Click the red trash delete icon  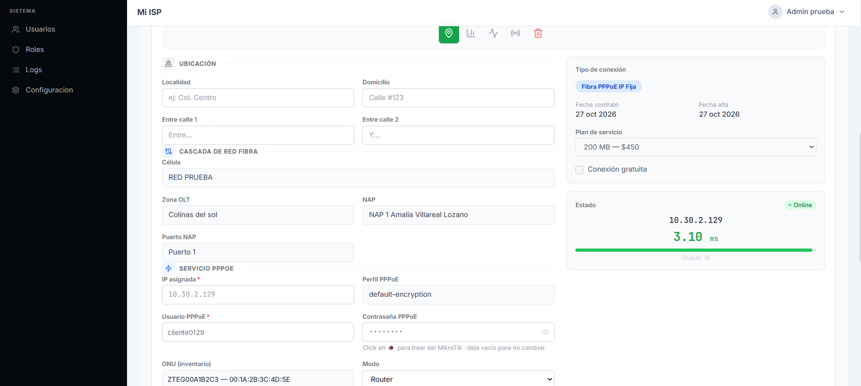[x=538, y=33]
